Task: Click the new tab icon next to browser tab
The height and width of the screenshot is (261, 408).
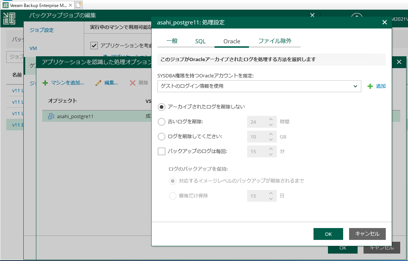Action: pos(78,5)
